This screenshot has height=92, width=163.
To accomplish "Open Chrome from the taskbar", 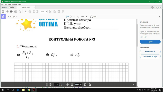I will (29, 90).
